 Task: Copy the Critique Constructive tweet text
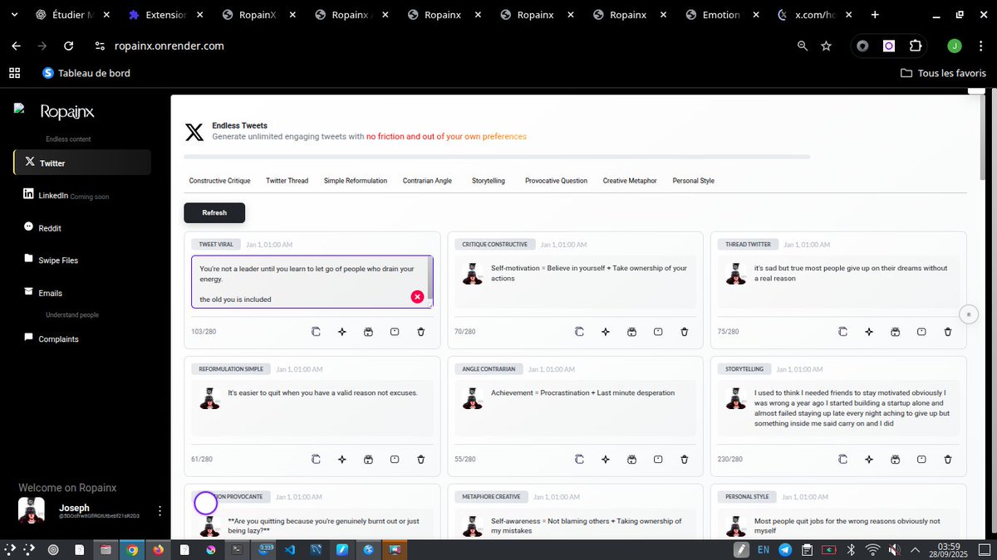click(x=579, y=332)
